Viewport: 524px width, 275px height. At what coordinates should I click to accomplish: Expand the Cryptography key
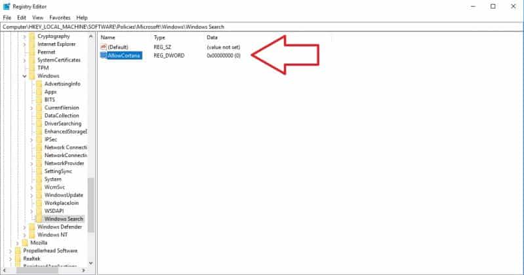click(x=24, y=37)
